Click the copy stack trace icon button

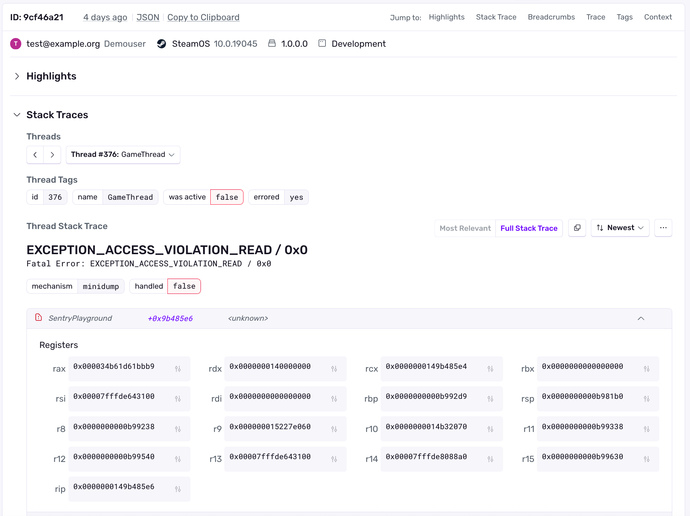577,228
